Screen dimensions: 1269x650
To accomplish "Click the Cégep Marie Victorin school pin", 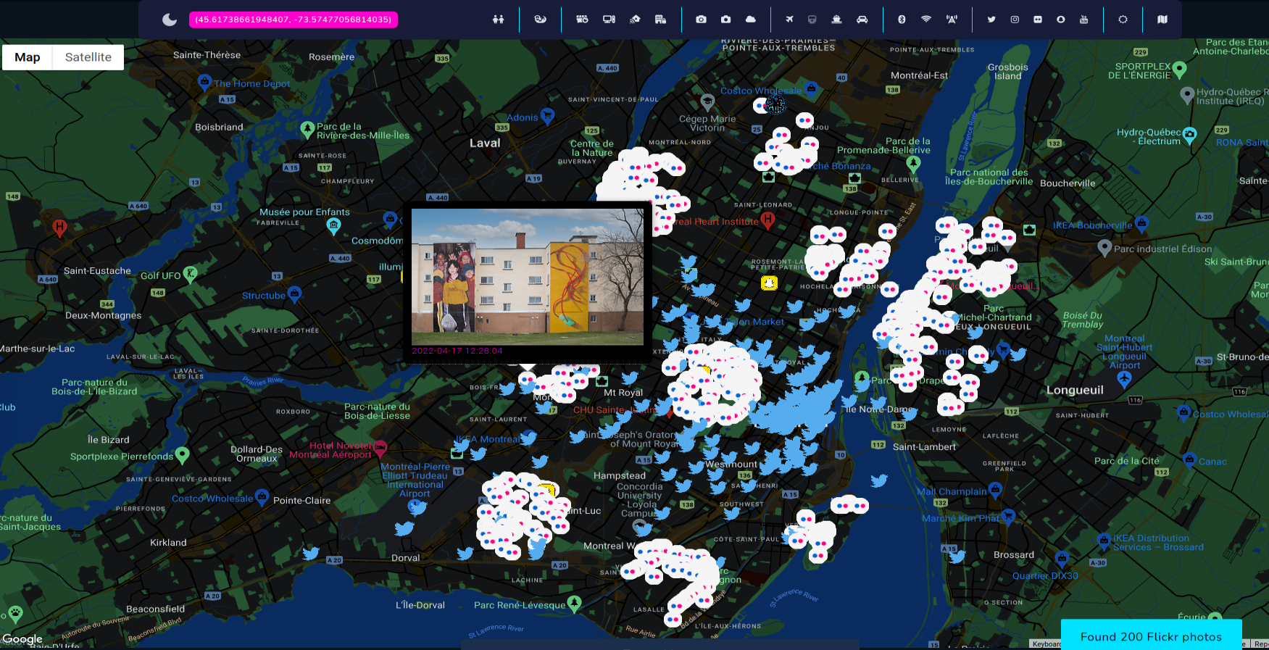I will (707, 102).
